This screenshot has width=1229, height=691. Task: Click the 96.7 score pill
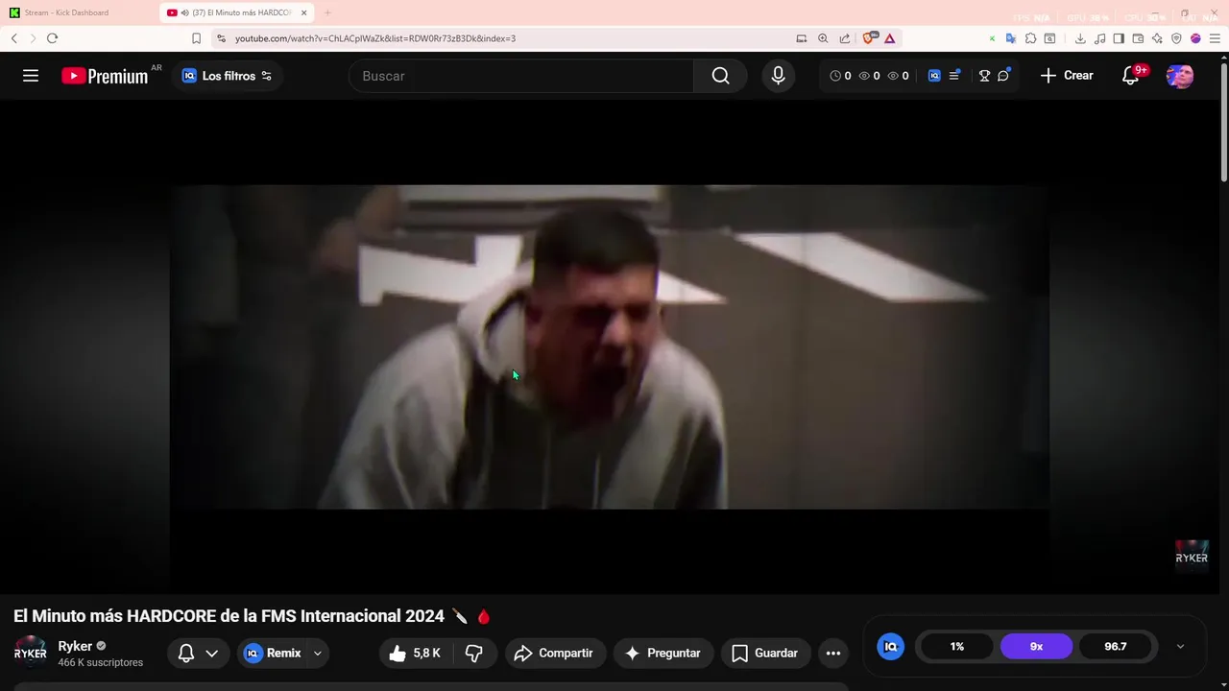click(x=1116, y=646)
